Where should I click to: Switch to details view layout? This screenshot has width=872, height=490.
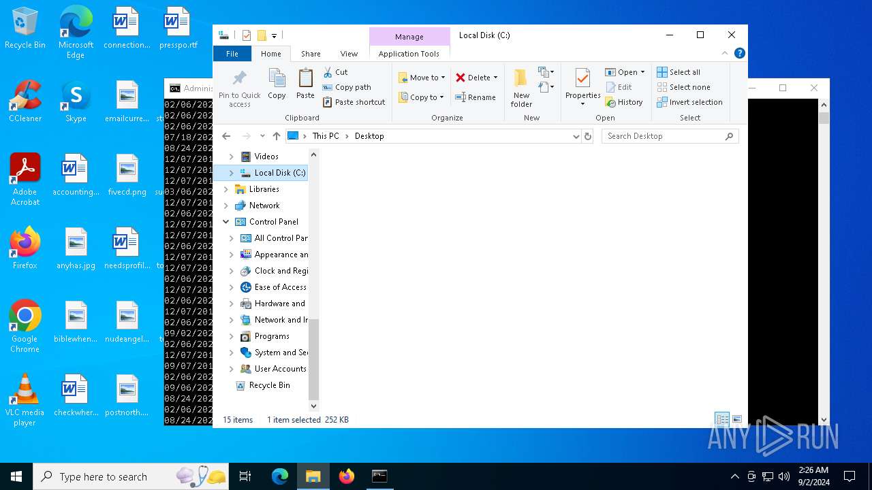[x=722, y=419]
